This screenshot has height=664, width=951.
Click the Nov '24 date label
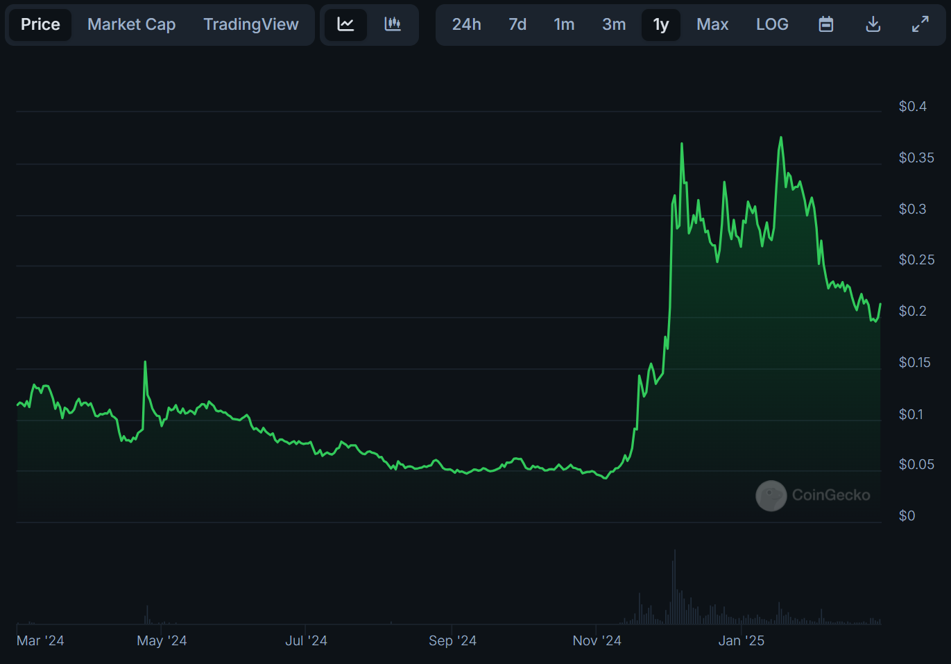pos(597,640)
